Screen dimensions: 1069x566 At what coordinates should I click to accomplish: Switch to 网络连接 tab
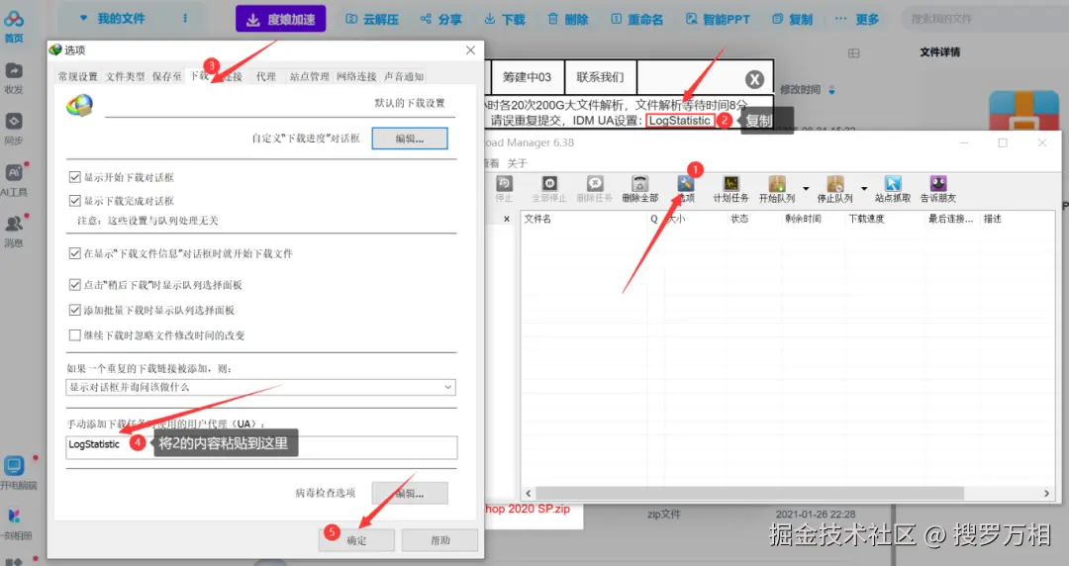(356, 76)
